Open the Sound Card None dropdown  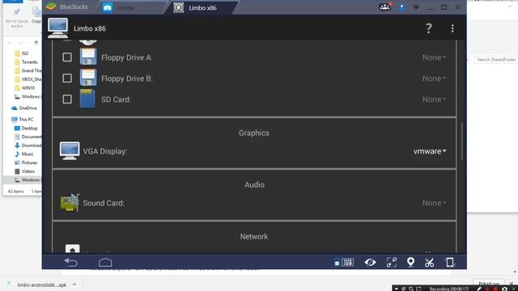click(434, 203)
